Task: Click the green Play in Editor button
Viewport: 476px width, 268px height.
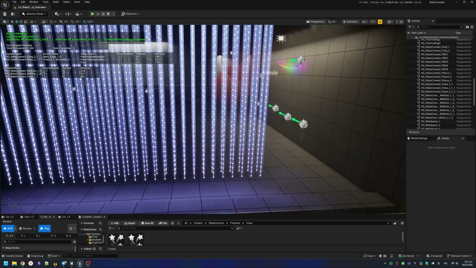Action: (93, 14)
